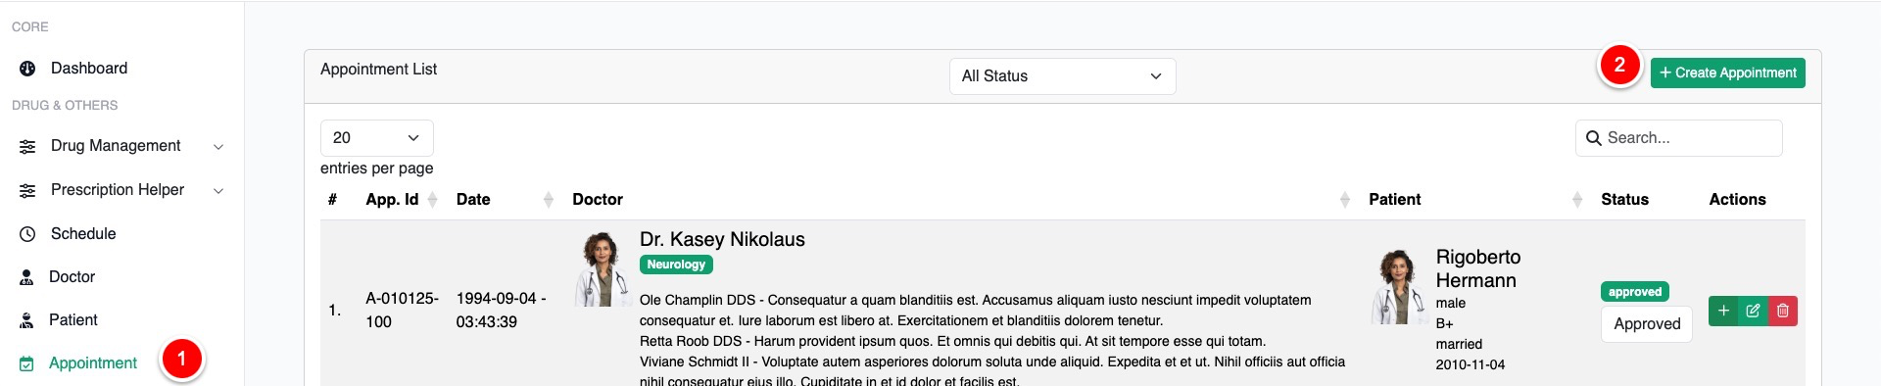Click the Patient sidebar icon

pyautogui.click(x=26, y=320)
